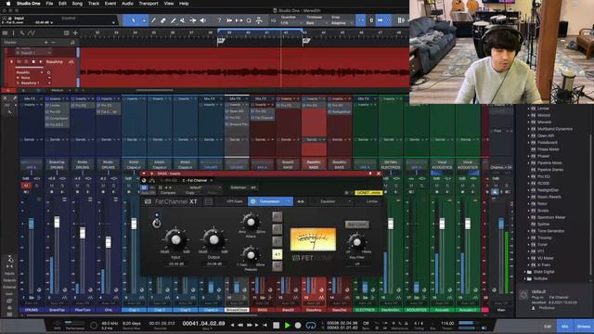
Task: Click the Record button in transport
Action: click(x=298, y=326)
